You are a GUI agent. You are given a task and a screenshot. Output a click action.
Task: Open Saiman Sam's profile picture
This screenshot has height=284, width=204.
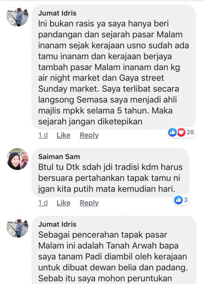(x=17, y=159)
